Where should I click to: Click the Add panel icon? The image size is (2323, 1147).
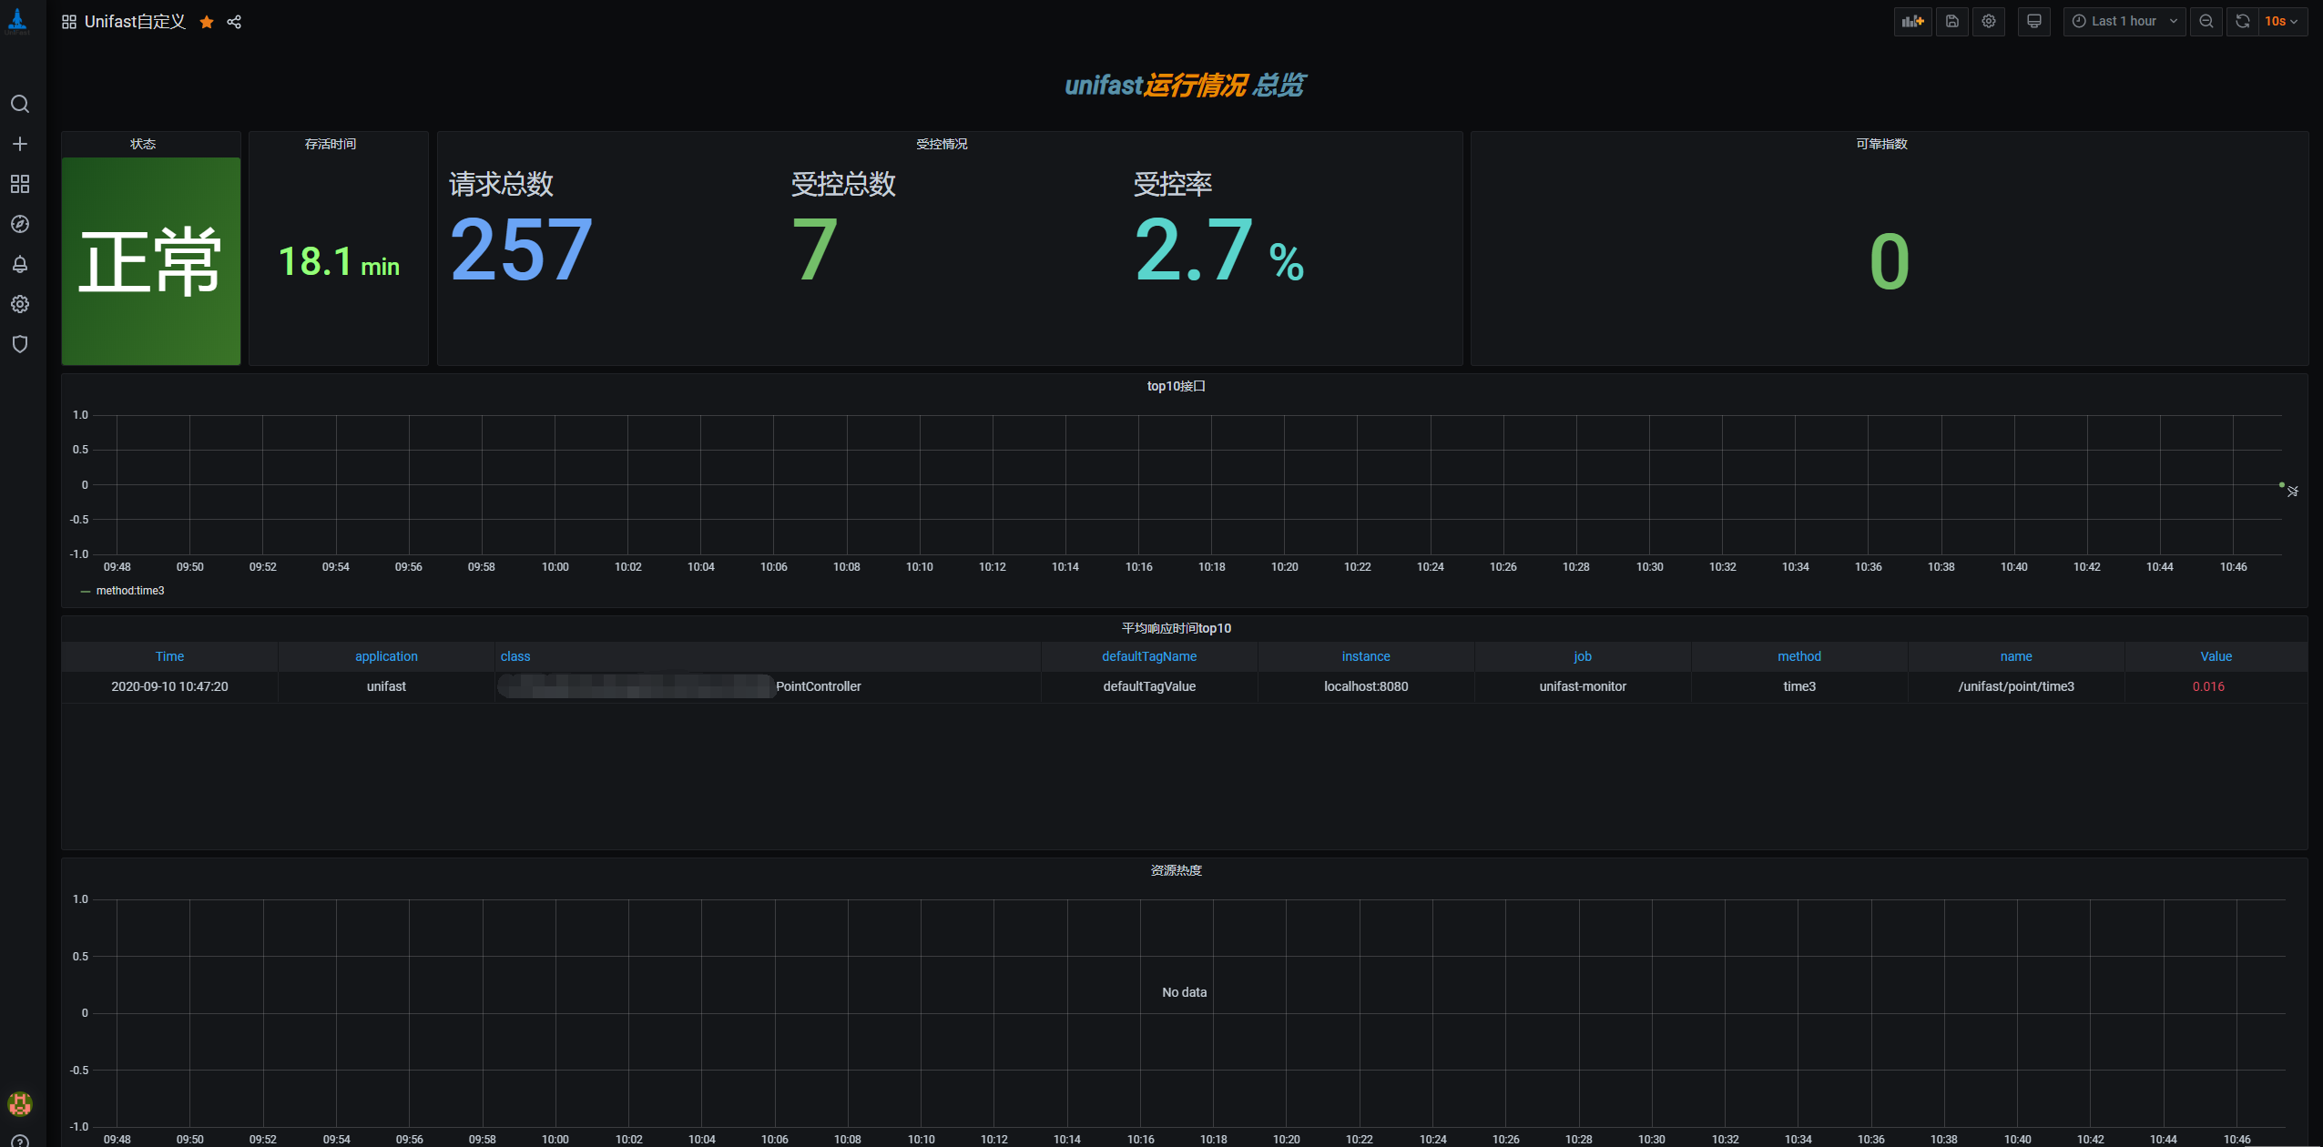[x=1912, y=21]
